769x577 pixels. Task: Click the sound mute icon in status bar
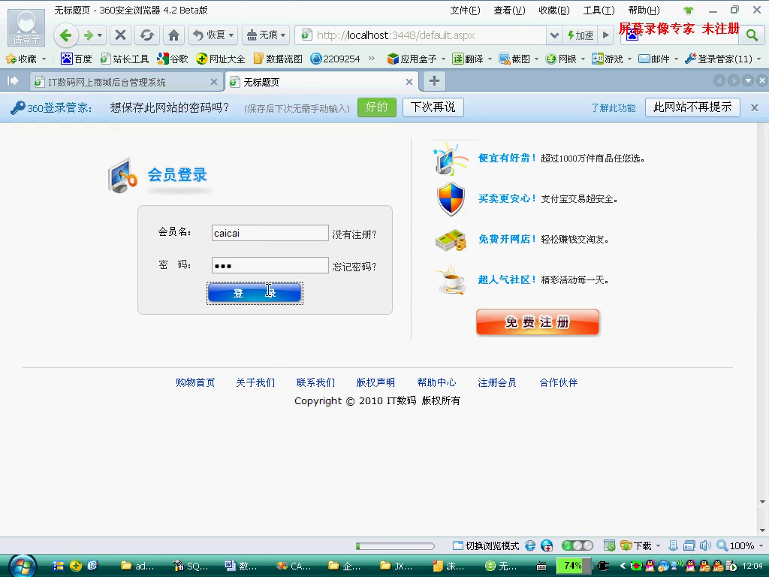coord(704,545)
